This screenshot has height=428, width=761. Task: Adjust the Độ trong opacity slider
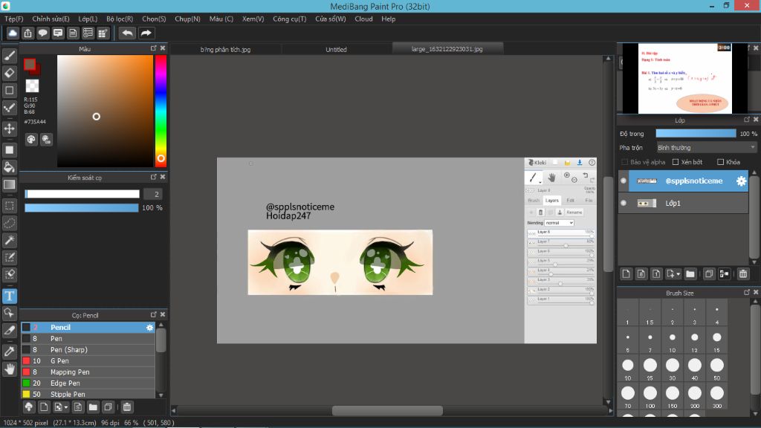(x=696, y=134)
